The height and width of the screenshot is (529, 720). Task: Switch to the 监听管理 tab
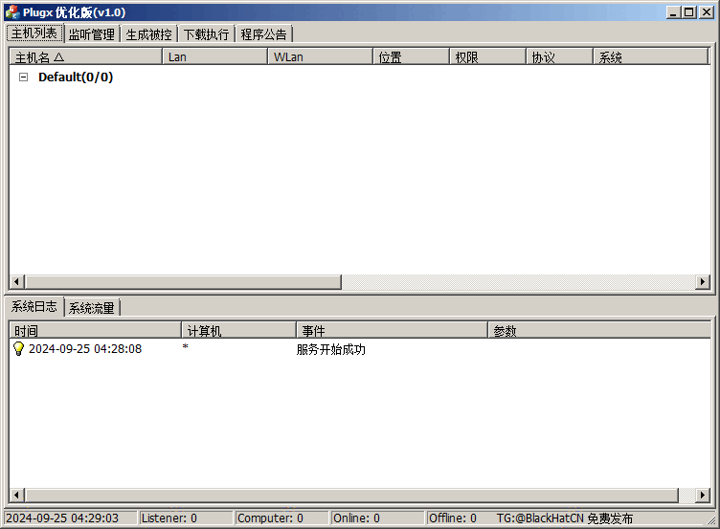click(x=92, y=34)
